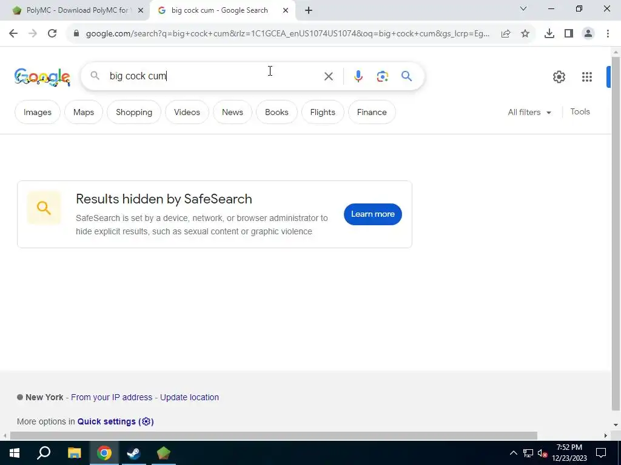Open the PolyMC taskbar icon

[163, 453]
